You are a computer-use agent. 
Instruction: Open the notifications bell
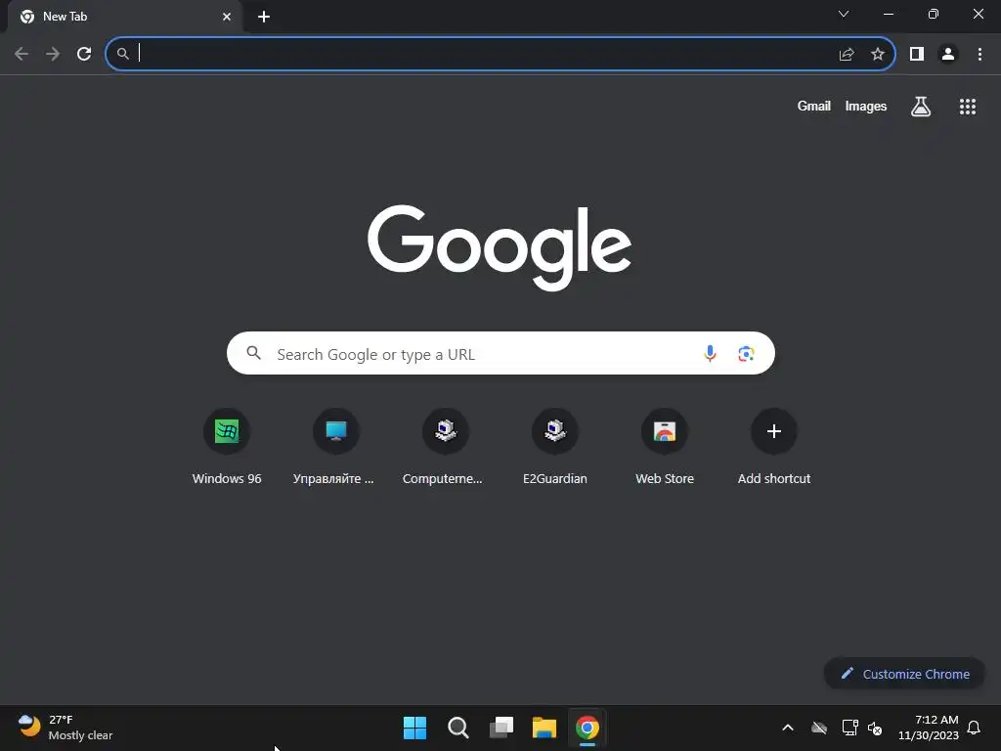tap(975, 728)
